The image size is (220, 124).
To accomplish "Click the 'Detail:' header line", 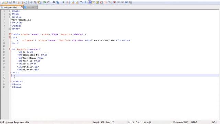I will [28, 67].
